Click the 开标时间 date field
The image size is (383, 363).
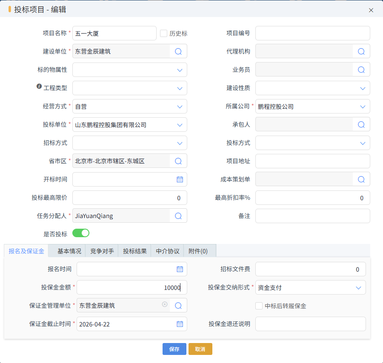point(130,179)
